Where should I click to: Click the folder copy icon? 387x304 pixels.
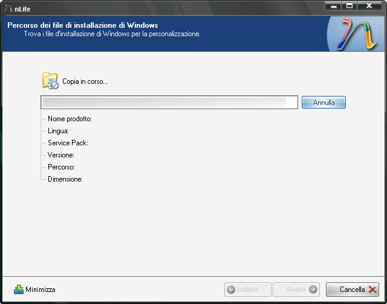click(x=50, y=81)
